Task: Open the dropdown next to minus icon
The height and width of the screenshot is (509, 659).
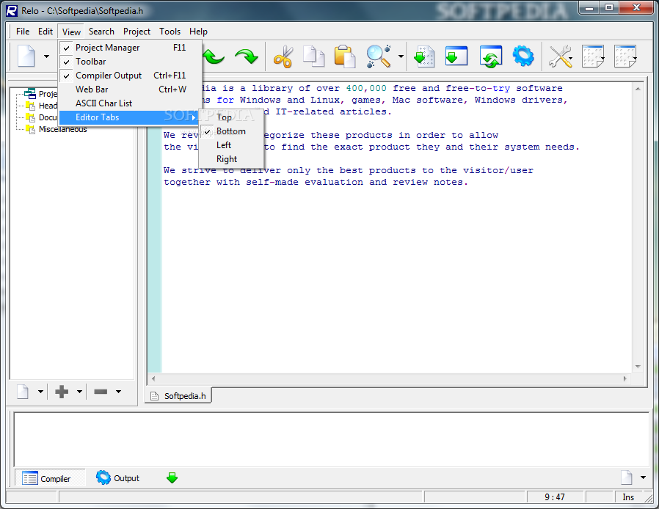Action: pyautogui.click(x=119, y=392)
